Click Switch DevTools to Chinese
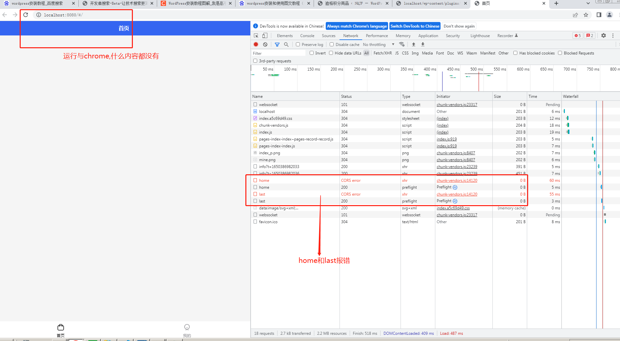 (415, 26)
